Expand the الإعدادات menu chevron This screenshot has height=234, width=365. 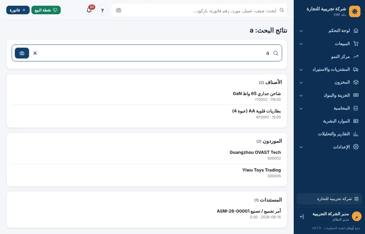[x=301, y=147]
